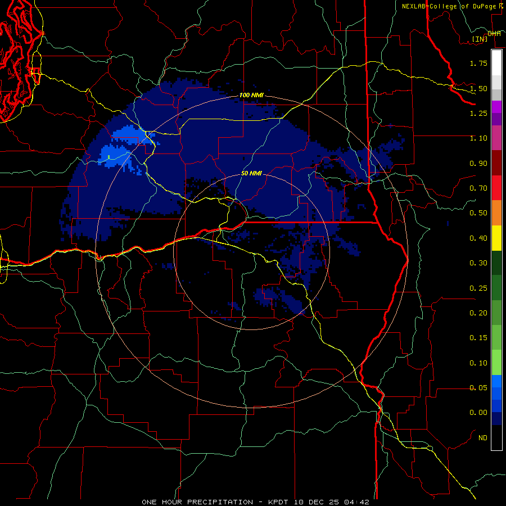This screenshot has height=506, width=506.
Task: Click the ONE HOUR PRECIPITATION caption text
Action: (256, 502)
